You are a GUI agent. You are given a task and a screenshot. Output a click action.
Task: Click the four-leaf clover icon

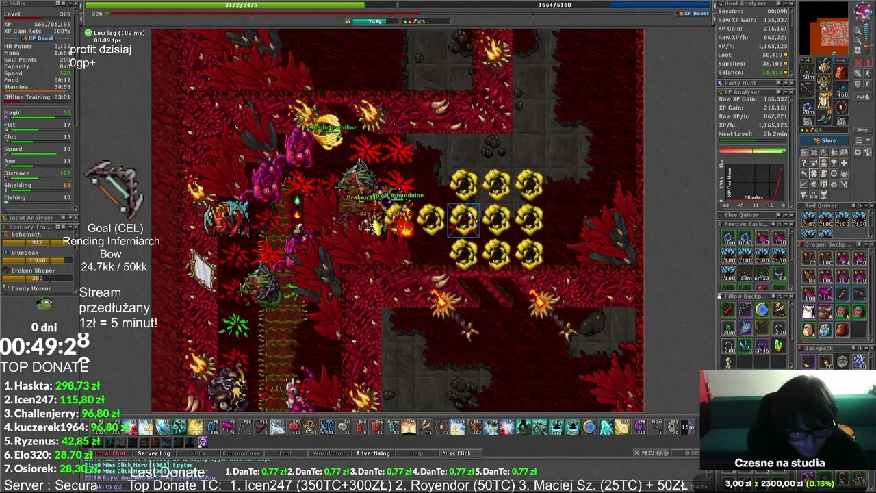click(x=814, y=173)
